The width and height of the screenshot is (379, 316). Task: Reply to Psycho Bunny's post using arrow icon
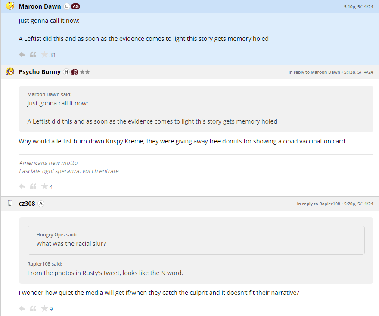(x=22, y=186)
